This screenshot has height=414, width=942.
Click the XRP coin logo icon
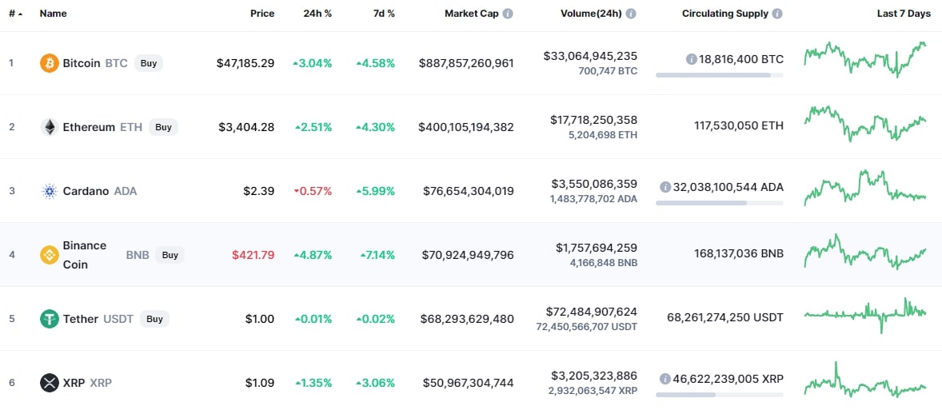(x=50, y=382)
